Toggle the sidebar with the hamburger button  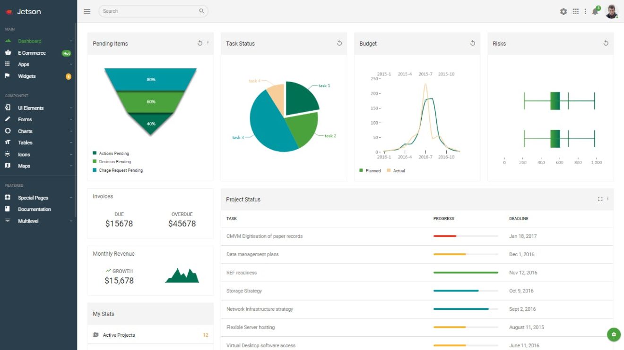87,11
